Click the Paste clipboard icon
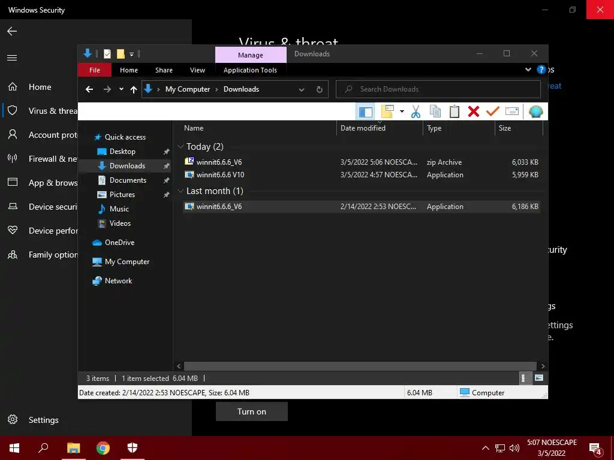Image resolution: width=614 pixels, height=460 pixels. point(455,111)
